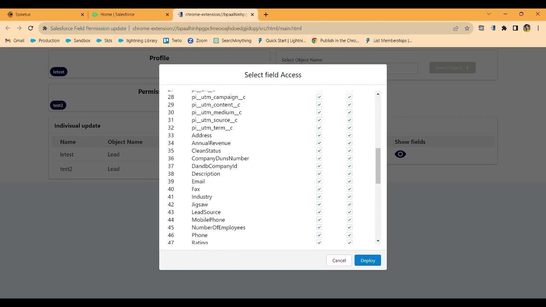
Task: Click the CleanStatus field name
Action: [206, 151]
